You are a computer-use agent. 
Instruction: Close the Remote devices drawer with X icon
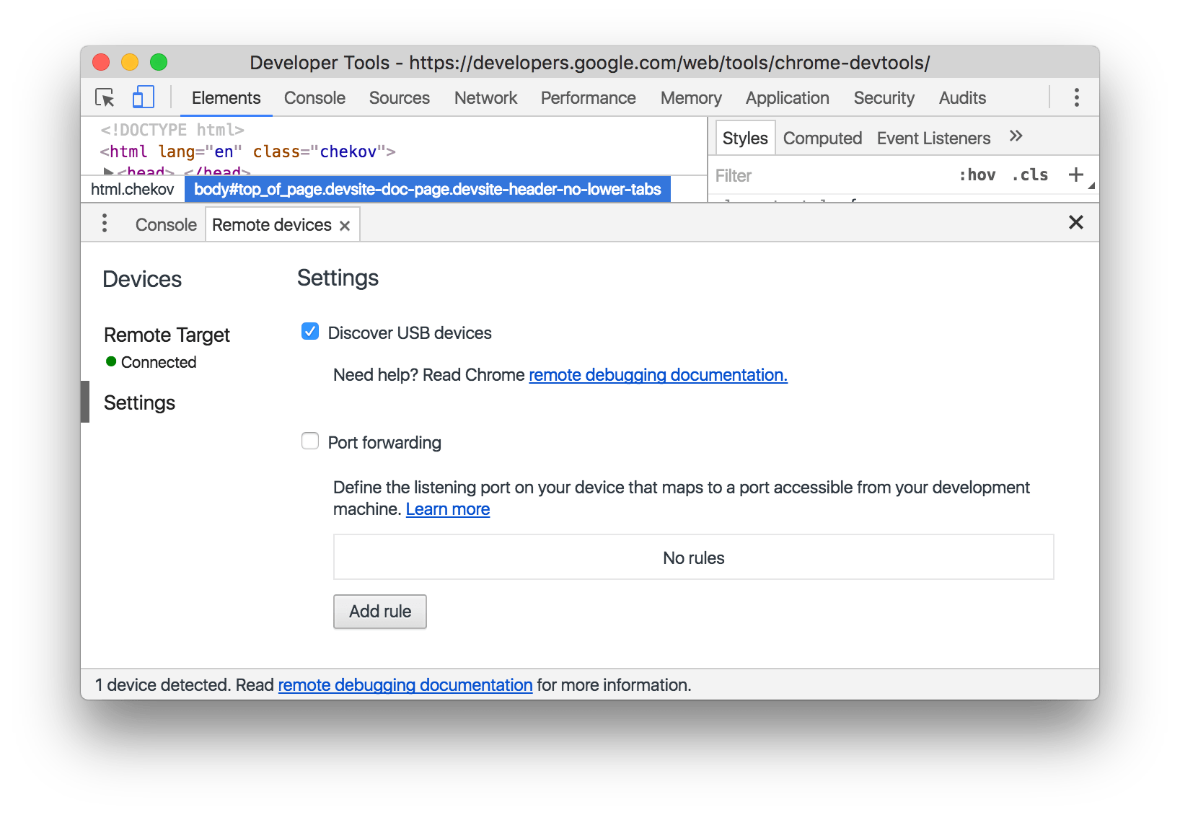point(1075,223)
